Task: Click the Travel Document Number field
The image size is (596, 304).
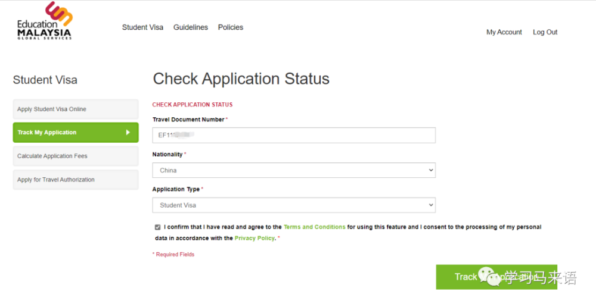Action: (294, 135)
